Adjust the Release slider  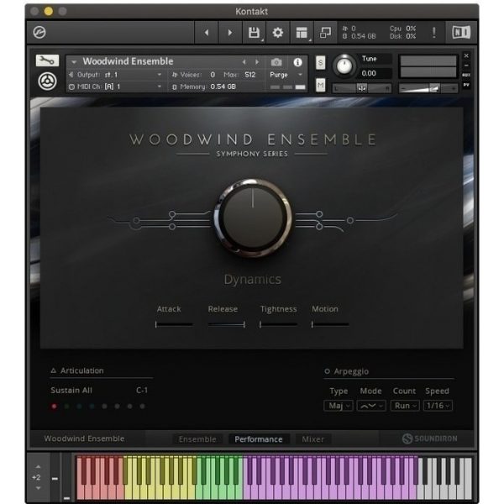point(226,324)
